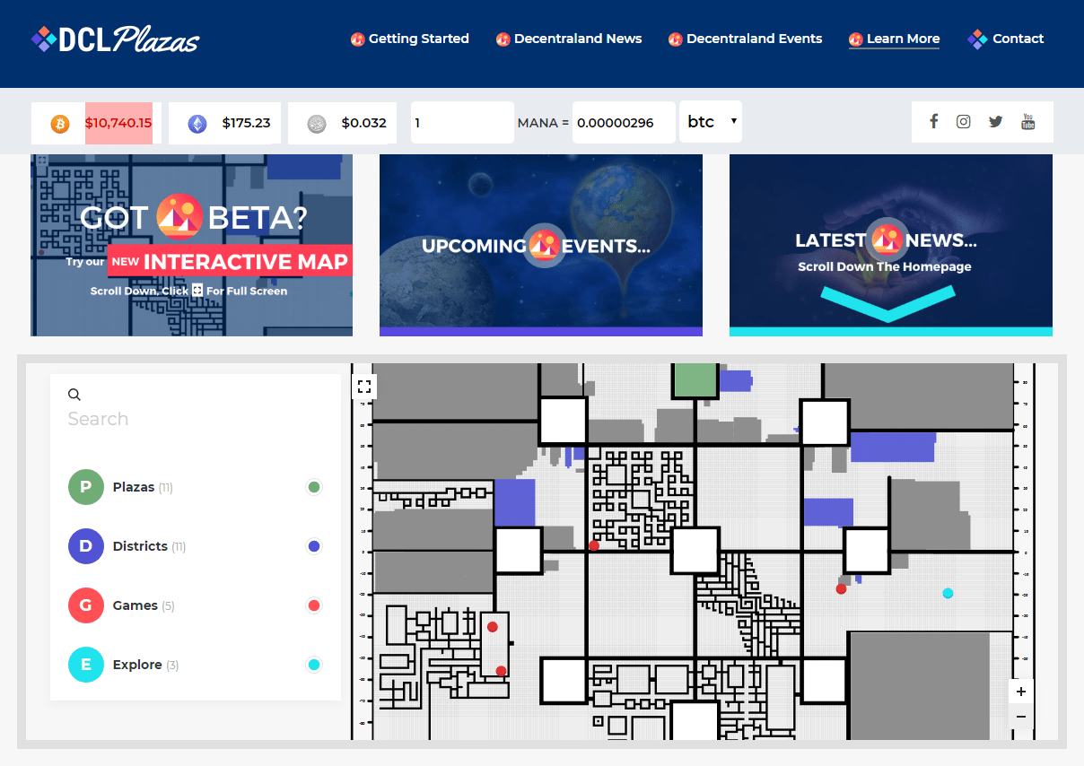The height and width of the screenshot is (766, 1084).
Task: Click the Bitcoin coin icon
Action: tap(60, 124)
